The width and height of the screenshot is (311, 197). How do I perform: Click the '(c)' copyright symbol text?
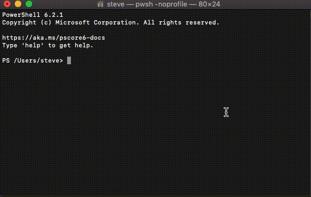pyautogui.click(x=46, y=22)
